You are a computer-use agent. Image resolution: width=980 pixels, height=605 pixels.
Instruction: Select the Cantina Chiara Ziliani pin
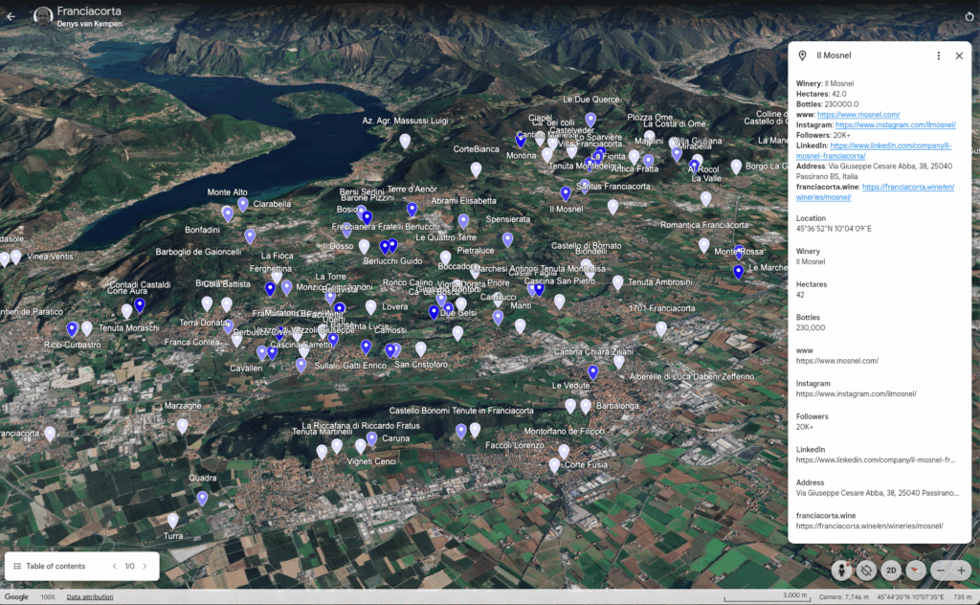pos(619,361)
